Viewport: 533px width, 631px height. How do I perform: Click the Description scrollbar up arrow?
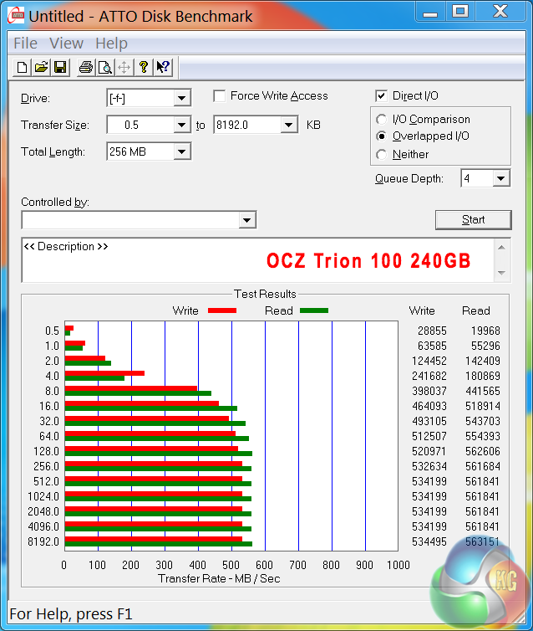pos(501,248)
